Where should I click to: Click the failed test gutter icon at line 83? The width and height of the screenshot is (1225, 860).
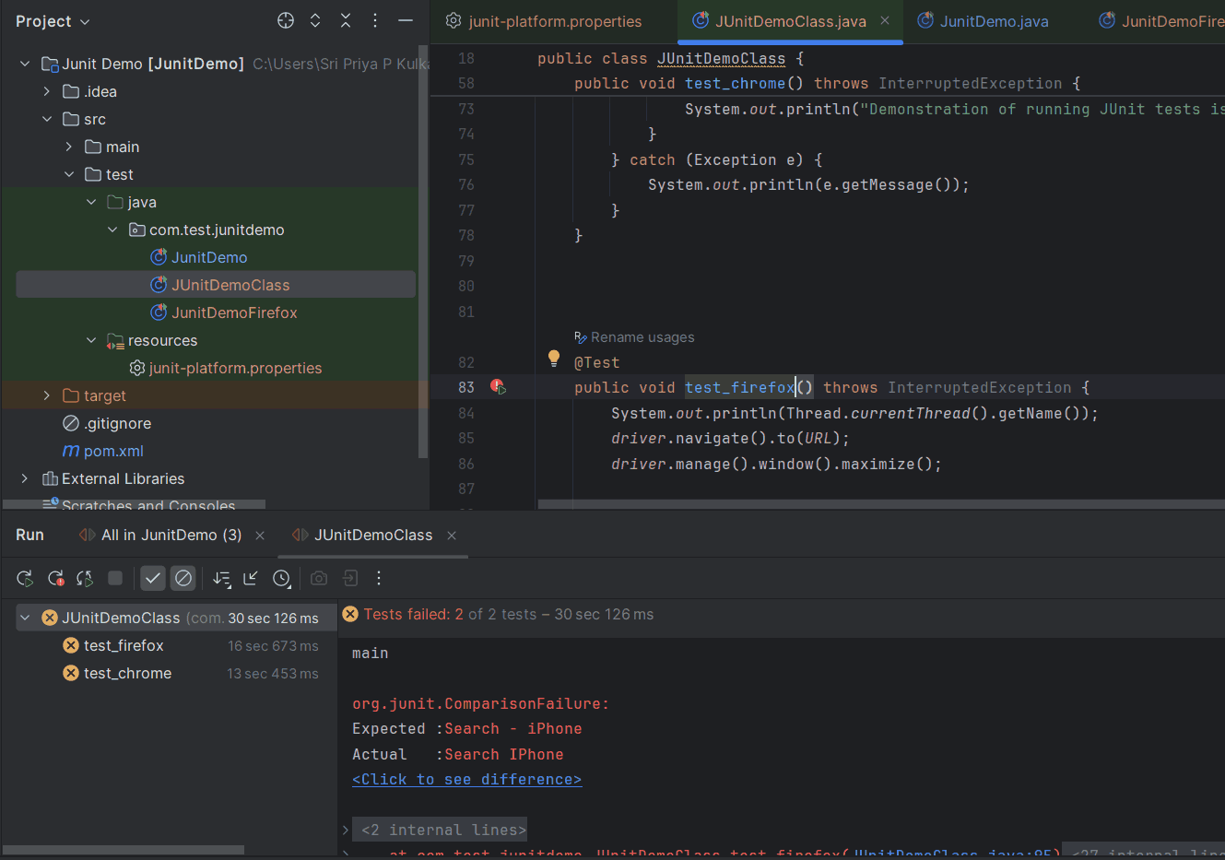[498, 387]
